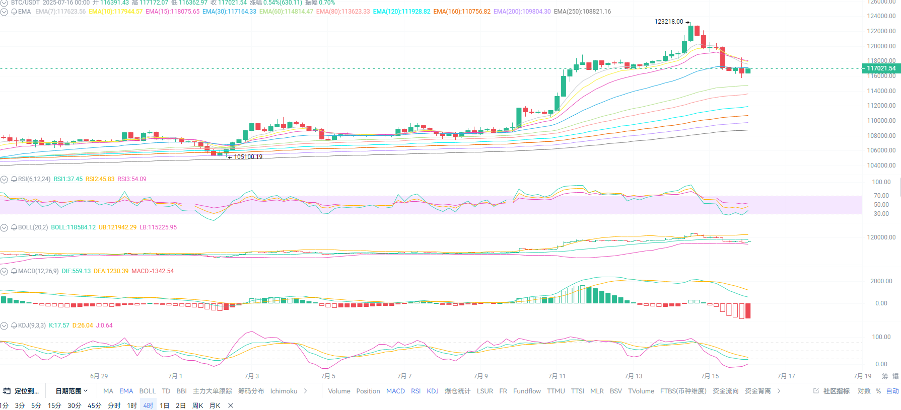Set price axis to 自动 auto scale
This screenshot has height=410, width=901.
[893, 391]
